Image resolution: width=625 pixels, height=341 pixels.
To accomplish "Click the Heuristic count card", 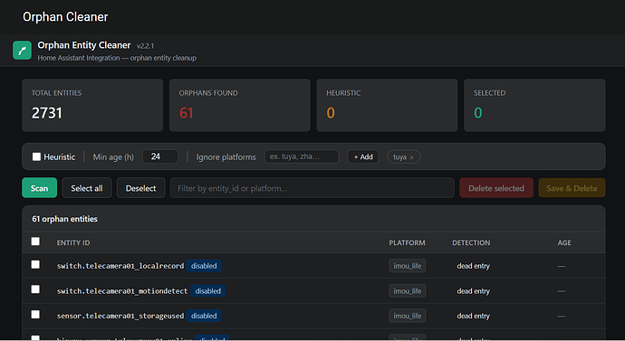I will point(387,105).
